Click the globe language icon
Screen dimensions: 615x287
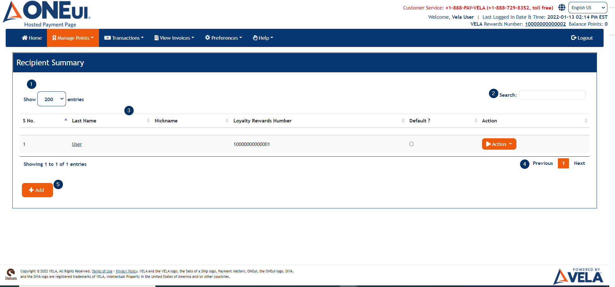pyautogui.click(x=562, y=8)
